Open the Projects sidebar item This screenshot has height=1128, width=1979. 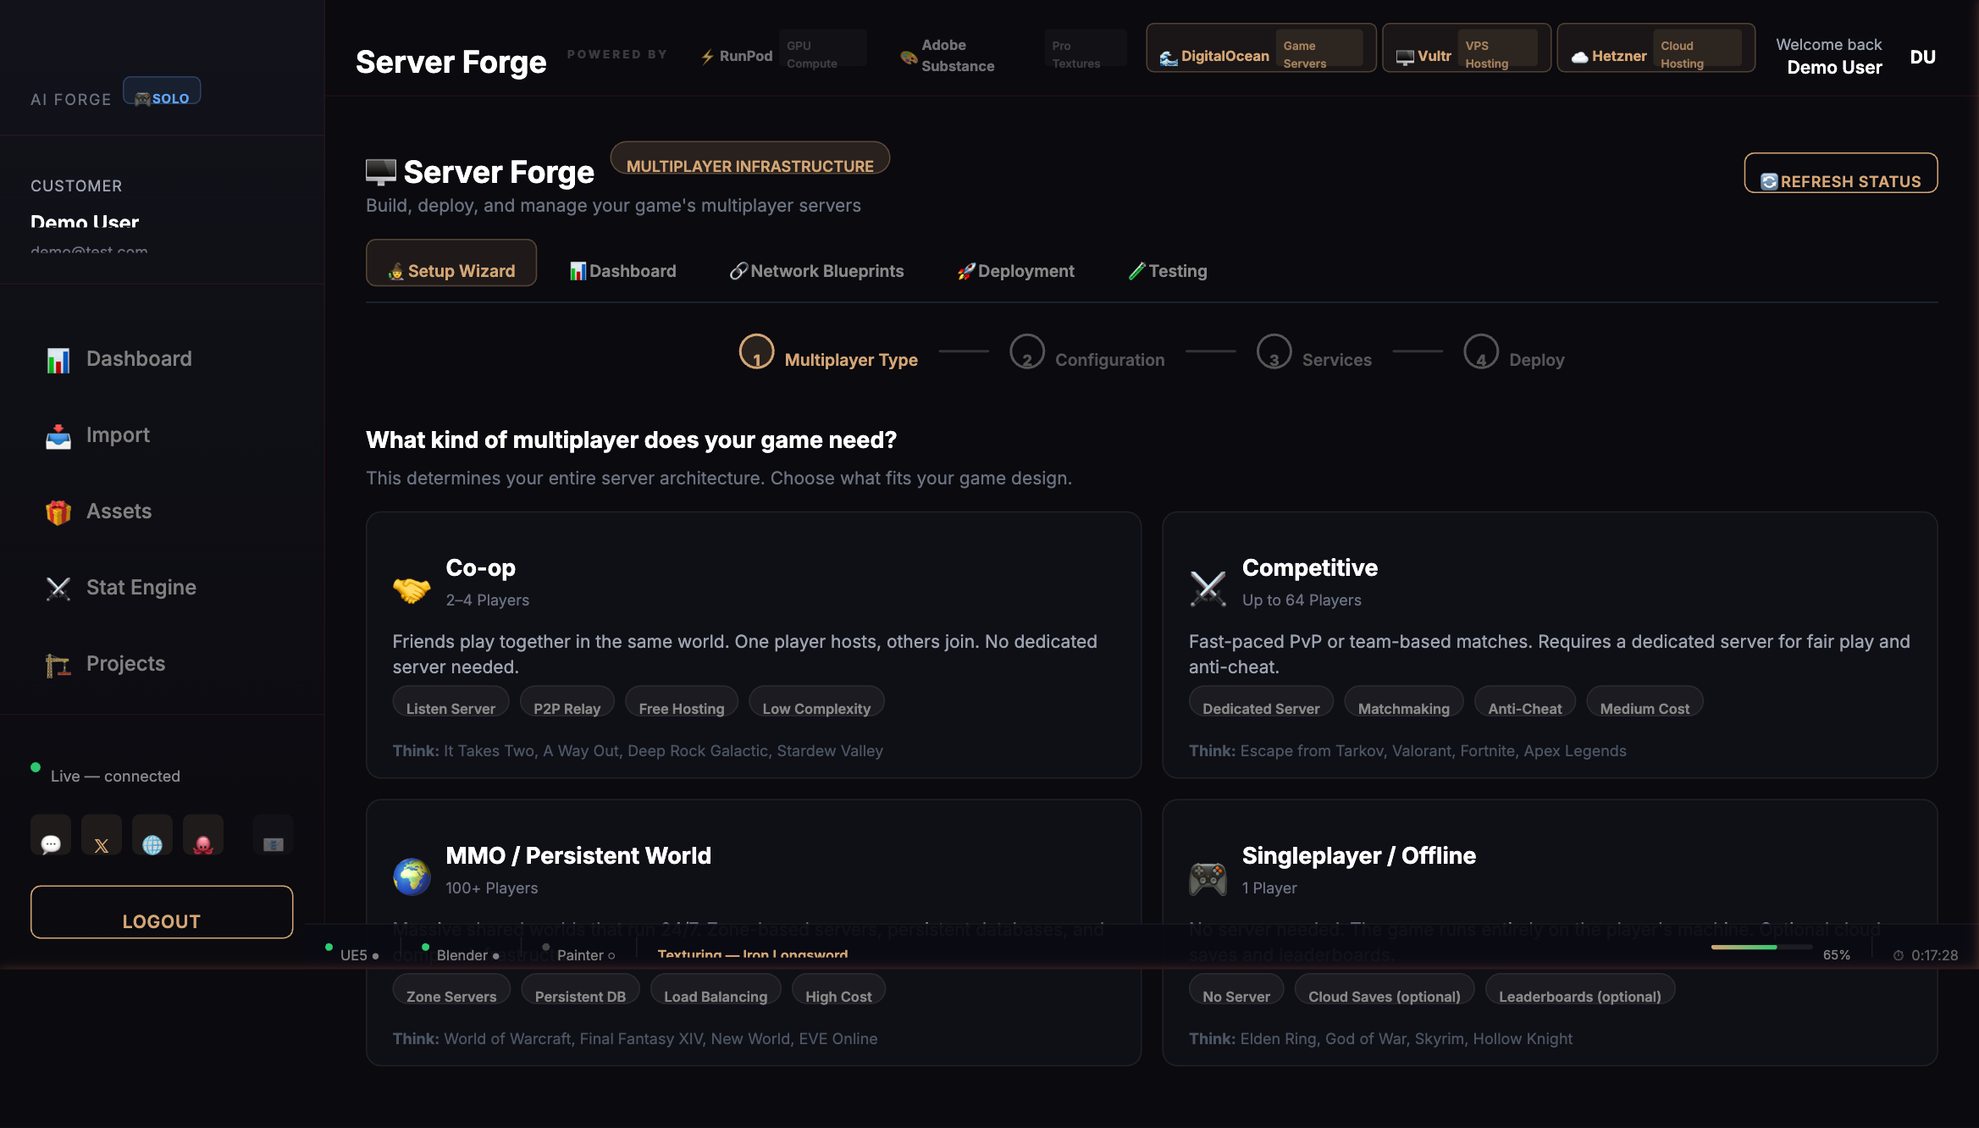[125, 663]
